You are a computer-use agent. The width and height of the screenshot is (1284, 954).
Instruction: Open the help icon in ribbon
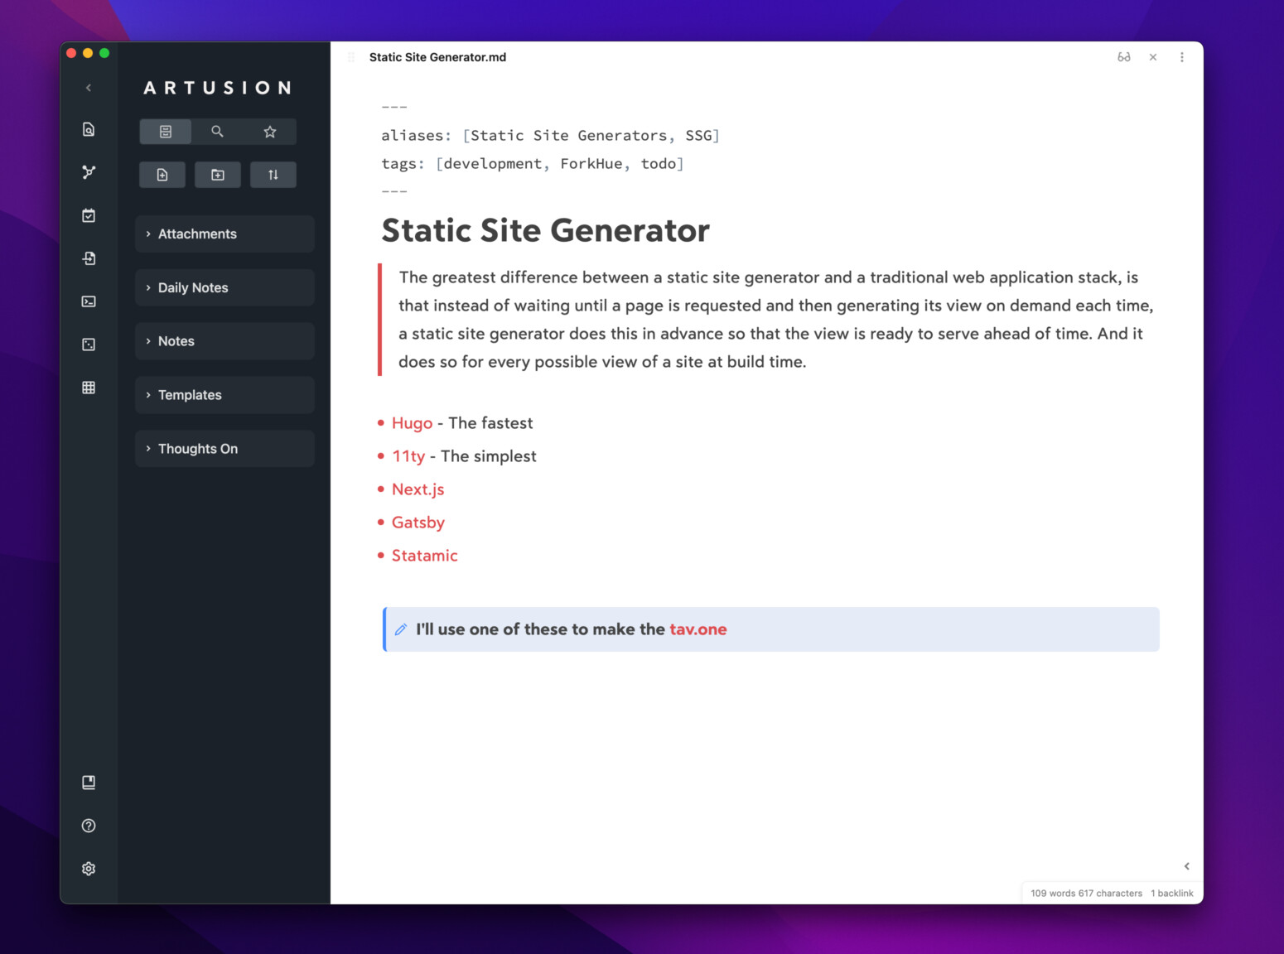pos(89,826)
